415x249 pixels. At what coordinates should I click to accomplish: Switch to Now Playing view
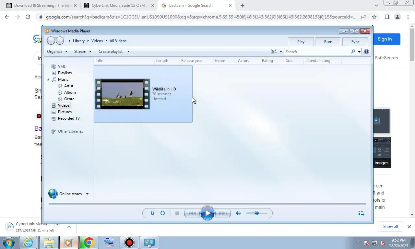pyautogui.click(x=361, y=213)
